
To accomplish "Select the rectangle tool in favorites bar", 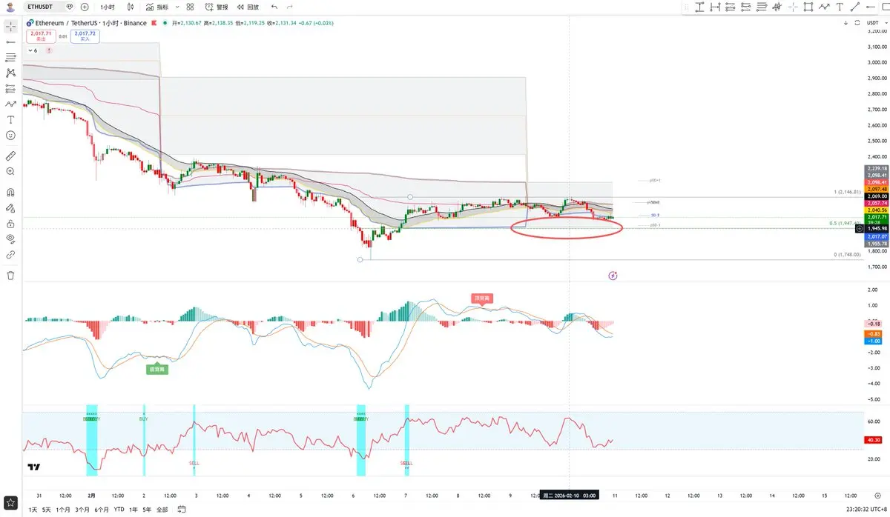I will (x=808, y=7).
